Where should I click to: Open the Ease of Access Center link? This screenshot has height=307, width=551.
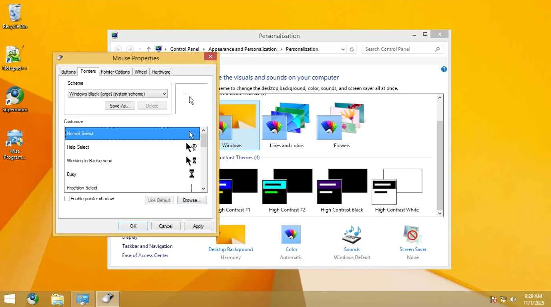[145, 255]
